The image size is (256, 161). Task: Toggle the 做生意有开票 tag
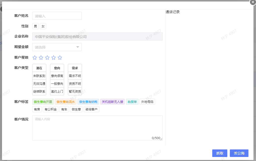coord(43,102)
